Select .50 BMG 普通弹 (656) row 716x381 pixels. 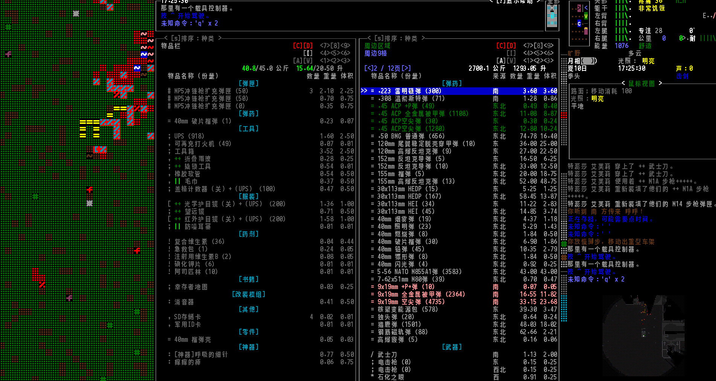(459, 136)
